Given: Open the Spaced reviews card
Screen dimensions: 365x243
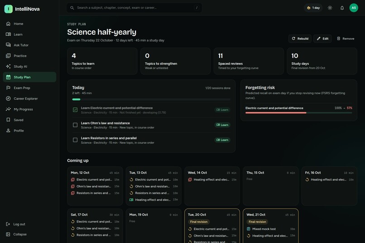Looking at the screenshot, I should (x=249, y=61).
